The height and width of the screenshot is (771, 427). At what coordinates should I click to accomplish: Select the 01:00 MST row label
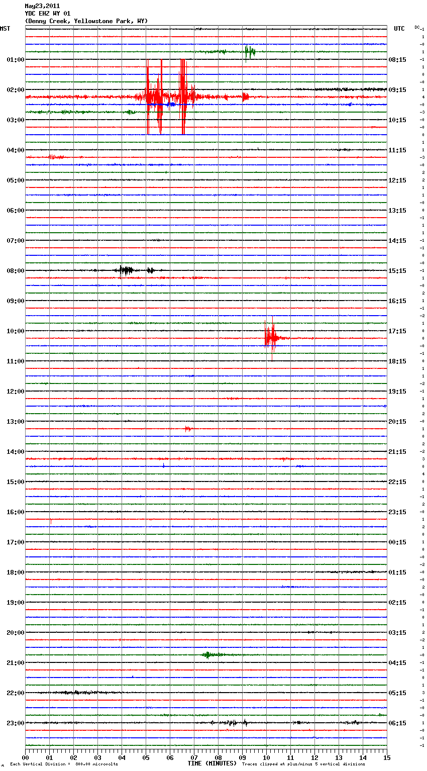(x=16, y=60)
